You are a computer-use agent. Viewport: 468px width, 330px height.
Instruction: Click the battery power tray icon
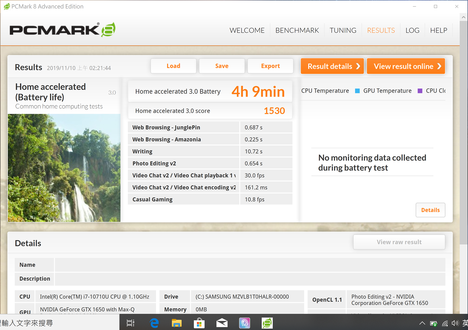[433, 323]
